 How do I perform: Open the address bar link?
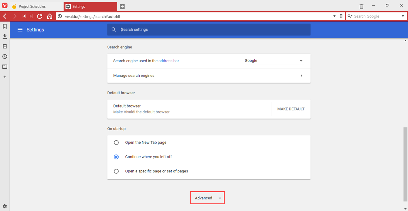(x=168, y=61)
